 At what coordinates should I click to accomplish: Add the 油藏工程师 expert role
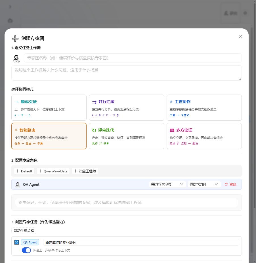85,171
